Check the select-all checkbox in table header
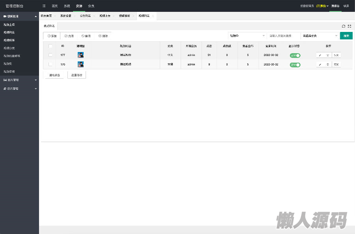This screenshot has width=355, height=234. pyautogui.click(x=50, y=46)
